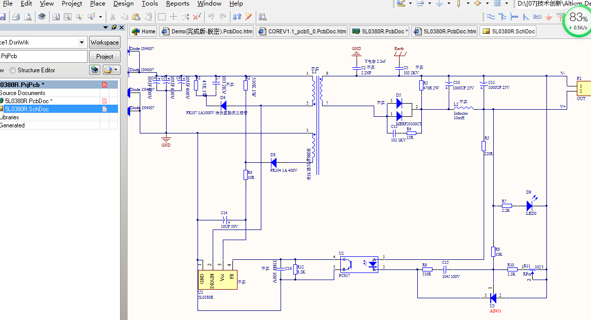Click the compile project chip icon in panel

95,70
